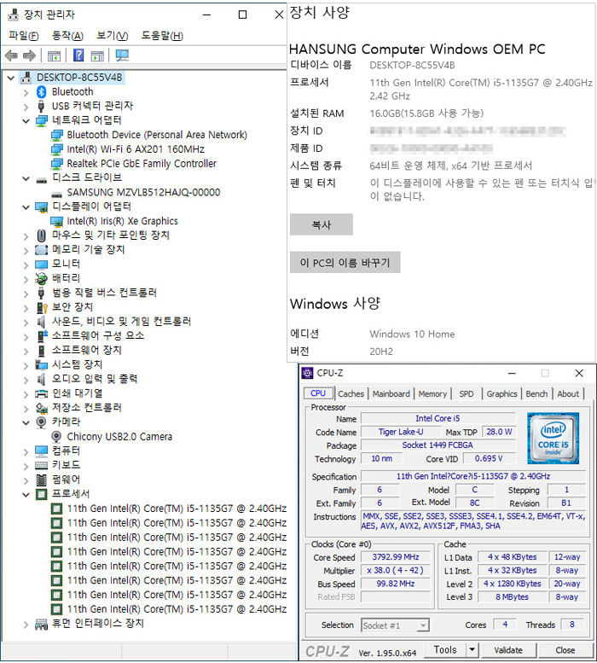Click the Intel Core i5 logo in CPU-Z
Viewport: 597px width, 663px height.
pyautogui.click(x=553, y=439)
